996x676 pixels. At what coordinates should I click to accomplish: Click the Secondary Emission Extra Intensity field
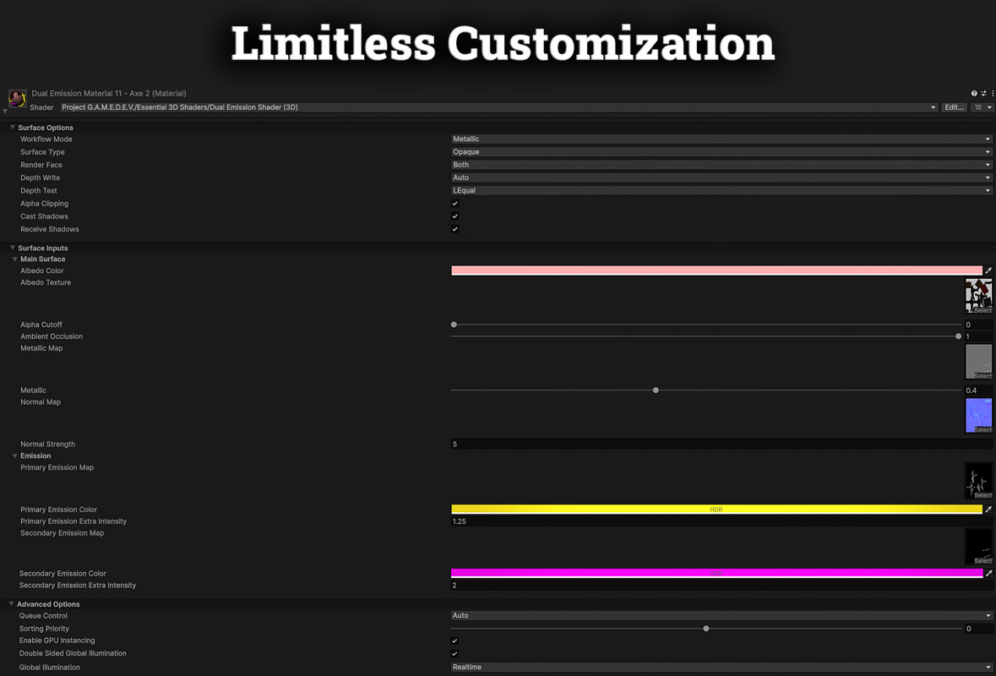pos(721,585)
